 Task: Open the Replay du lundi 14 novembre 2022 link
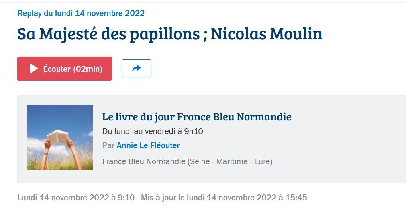point(81,13)
